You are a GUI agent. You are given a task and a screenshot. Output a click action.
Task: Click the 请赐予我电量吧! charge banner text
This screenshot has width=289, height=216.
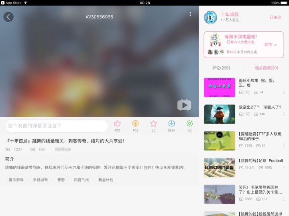click(240, 36)
